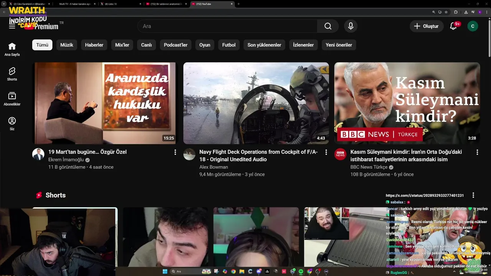Open options menu for Kasım Süleymani video
Viewport: 491px width, 276px height.
[x=477, y=152]
